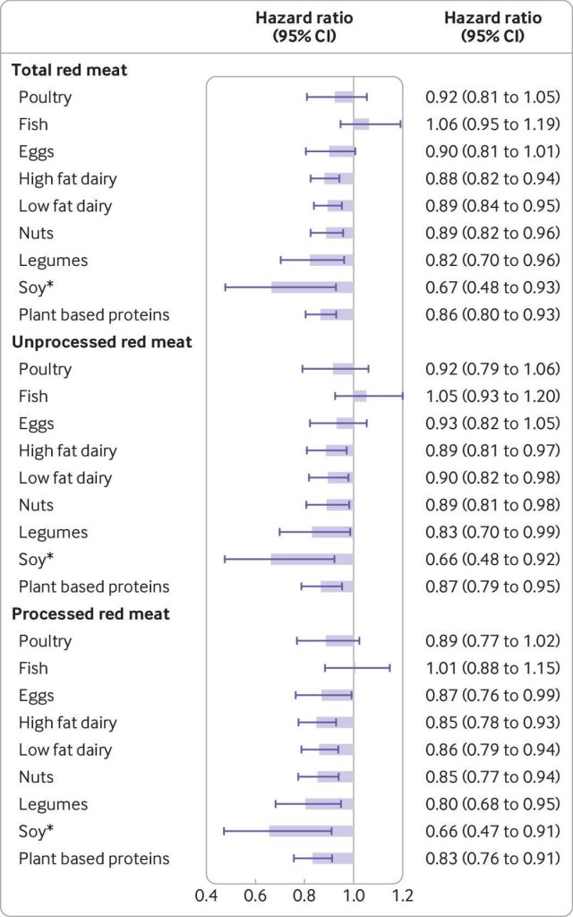The image size is (573, 917).
Task: Click the Fish bar in the Total red meat section
Action: tap(361, 124)
